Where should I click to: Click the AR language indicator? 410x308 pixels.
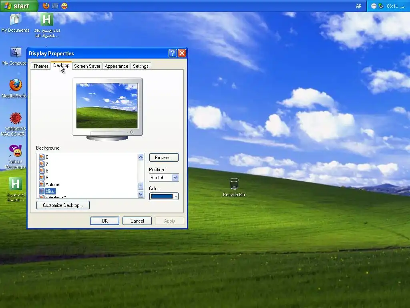pos(359,6)
